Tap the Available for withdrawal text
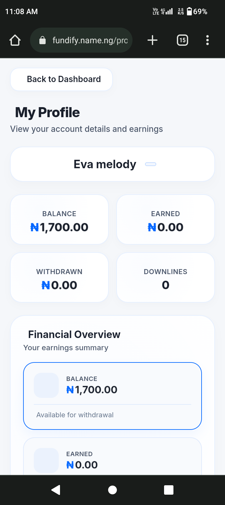Image resolution: width=225 pixels, height=505 pixels. (x=75, y=415)
